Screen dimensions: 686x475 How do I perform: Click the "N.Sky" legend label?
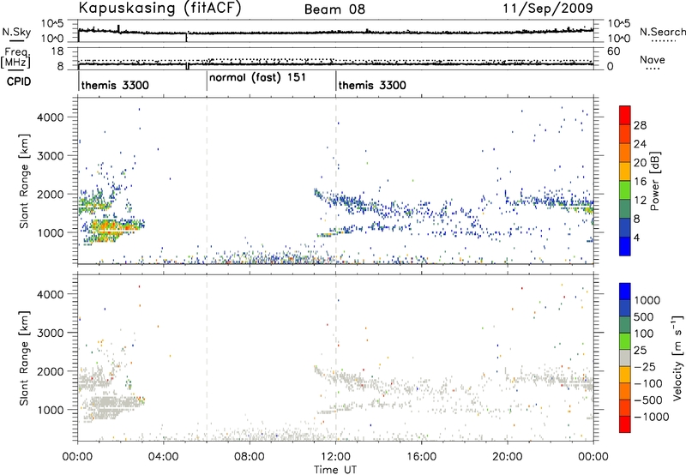pos(16,32)
